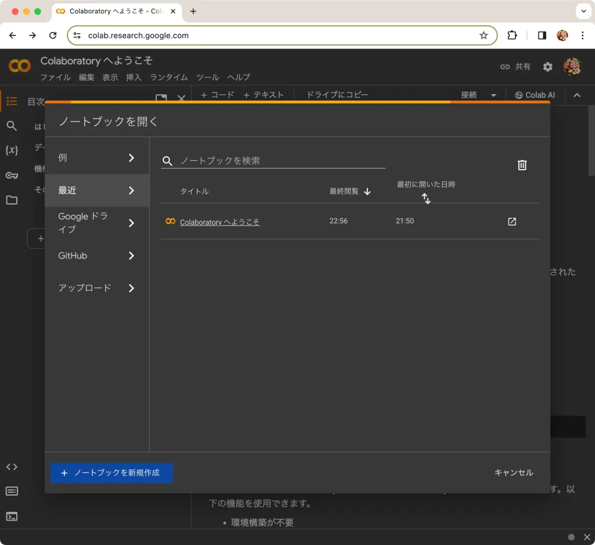The width and height of the screenshot is (595, 545).
Task: Open the ヘルプ menu
Action: tap(239, 77)
